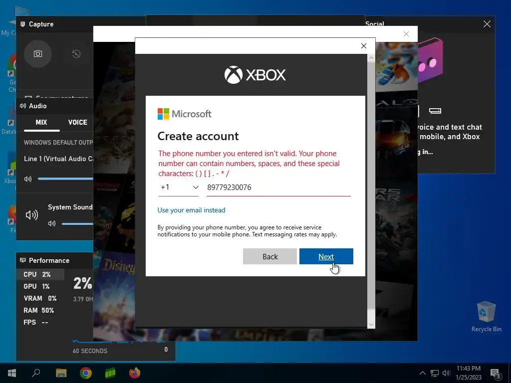Open the country code +1 dropdown
The image size is (511, 383).
point(179,188)
